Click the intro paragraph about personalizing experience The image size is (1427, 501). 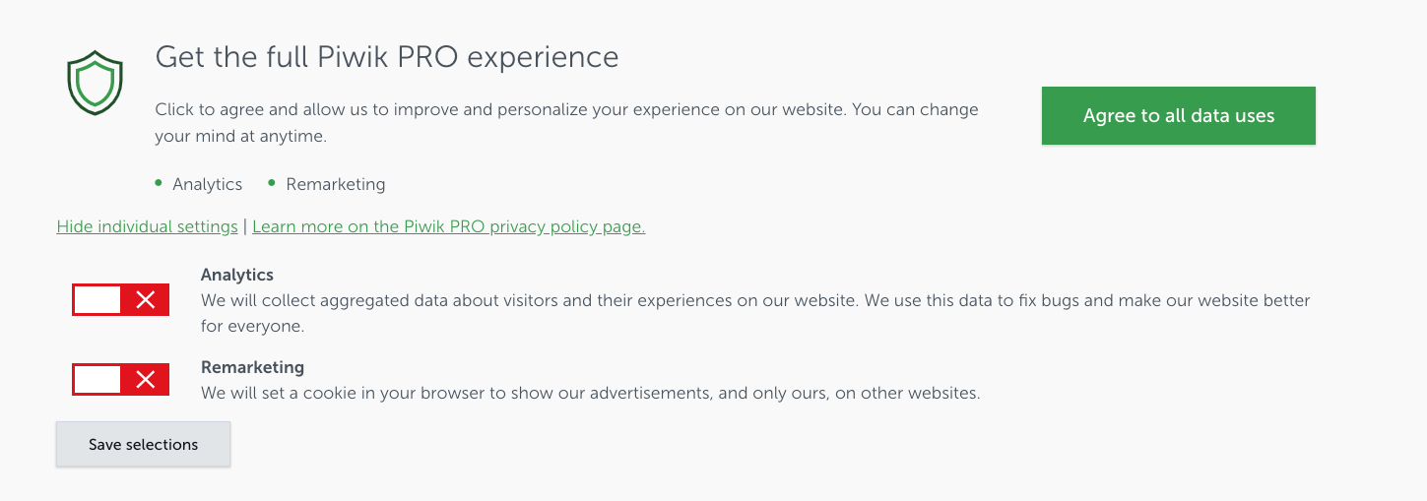(x=567, y=123)
